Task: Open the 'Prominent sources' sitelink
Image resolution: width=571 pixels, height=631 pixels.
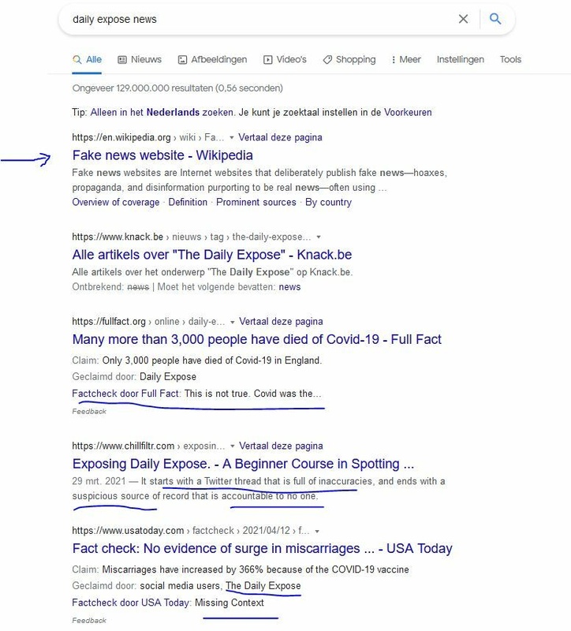Action: (x=256, y=202)
